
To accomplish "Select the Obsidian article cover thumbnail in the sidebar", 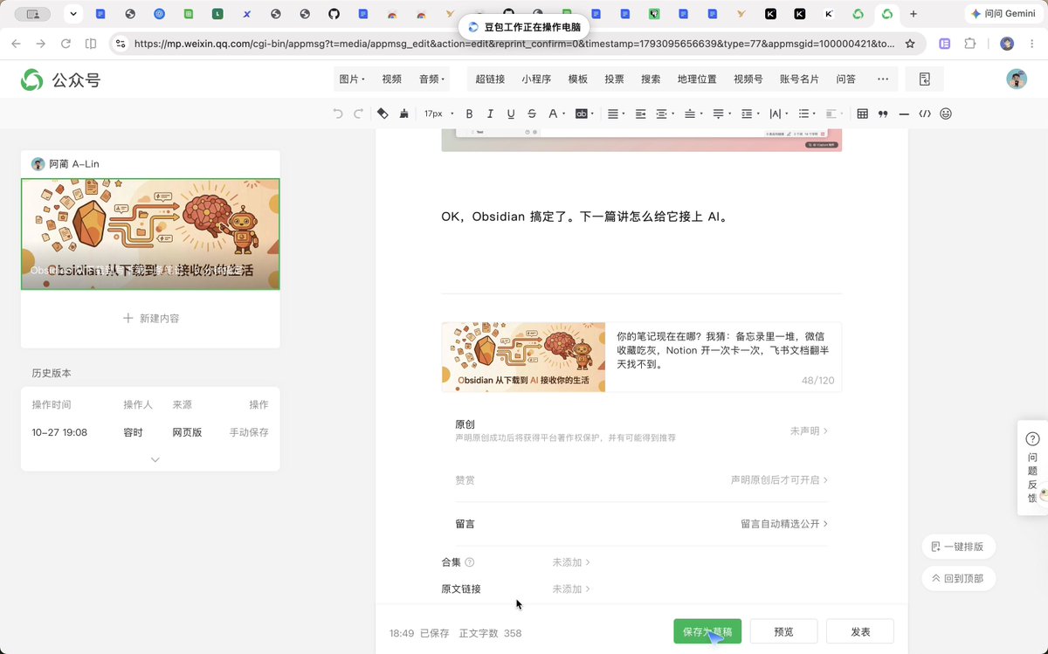I will click(x=150, y=234).
